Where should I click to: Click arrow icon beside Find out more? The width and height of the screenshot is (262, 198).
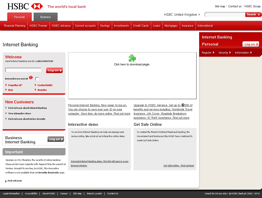[x=6, y=181]
